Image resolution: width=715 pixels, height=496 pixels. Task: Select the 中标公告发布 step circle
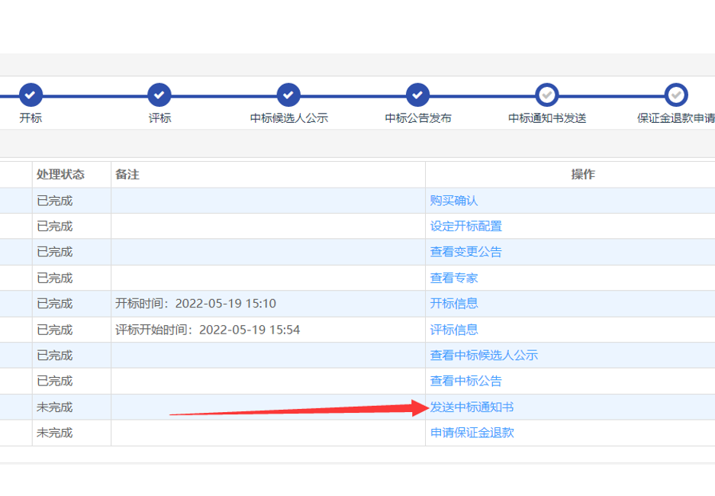417,95
